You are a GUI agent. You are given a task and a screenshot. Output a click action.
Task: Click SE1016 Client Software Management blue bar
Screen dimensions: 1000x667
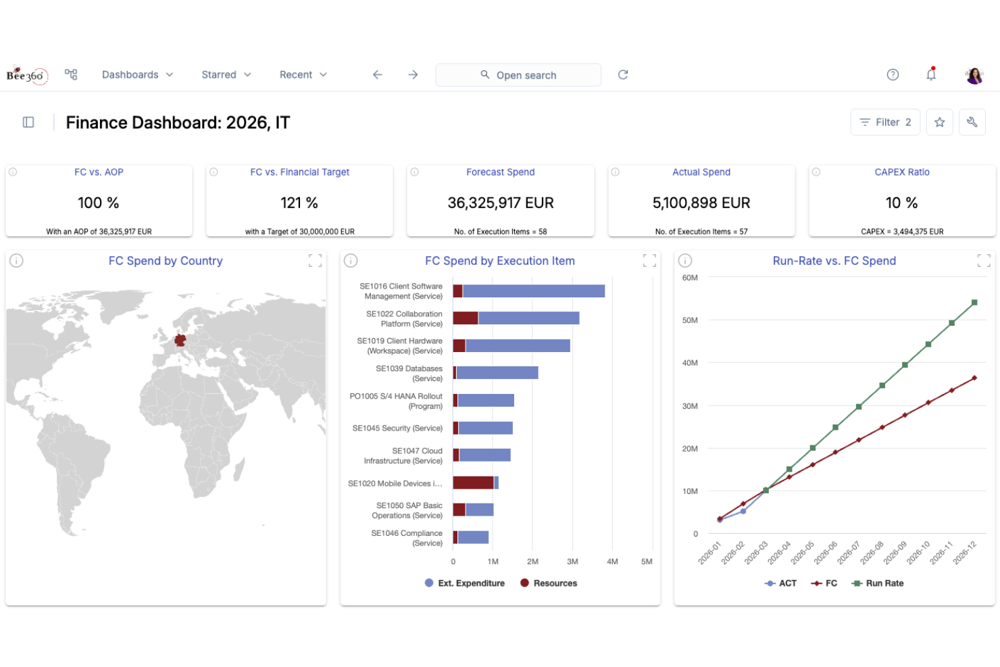pos(534,291)
